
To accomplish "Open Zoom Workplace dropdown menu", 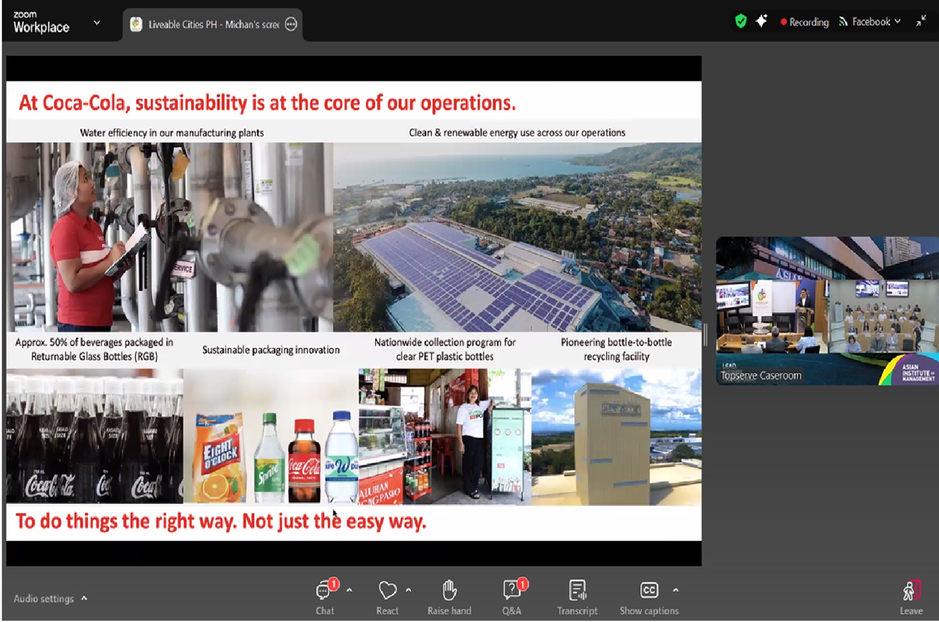I will [97, 23].
